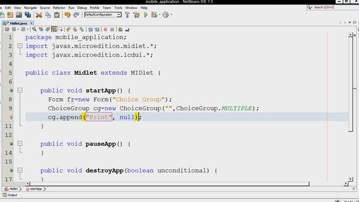The height and width of the screenshot is (202, 359).
Task: Collapse the import statements fold
Action: (20, 46)
